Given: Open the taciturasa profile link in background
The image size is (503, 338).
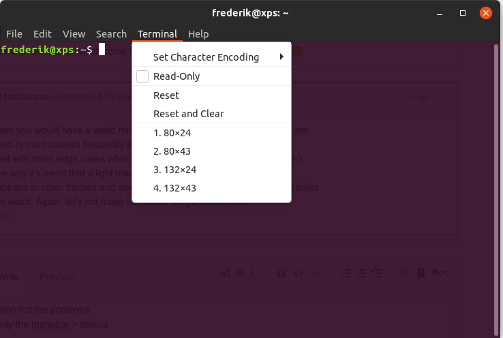Looking at the screenshot, I should [27, 97].
